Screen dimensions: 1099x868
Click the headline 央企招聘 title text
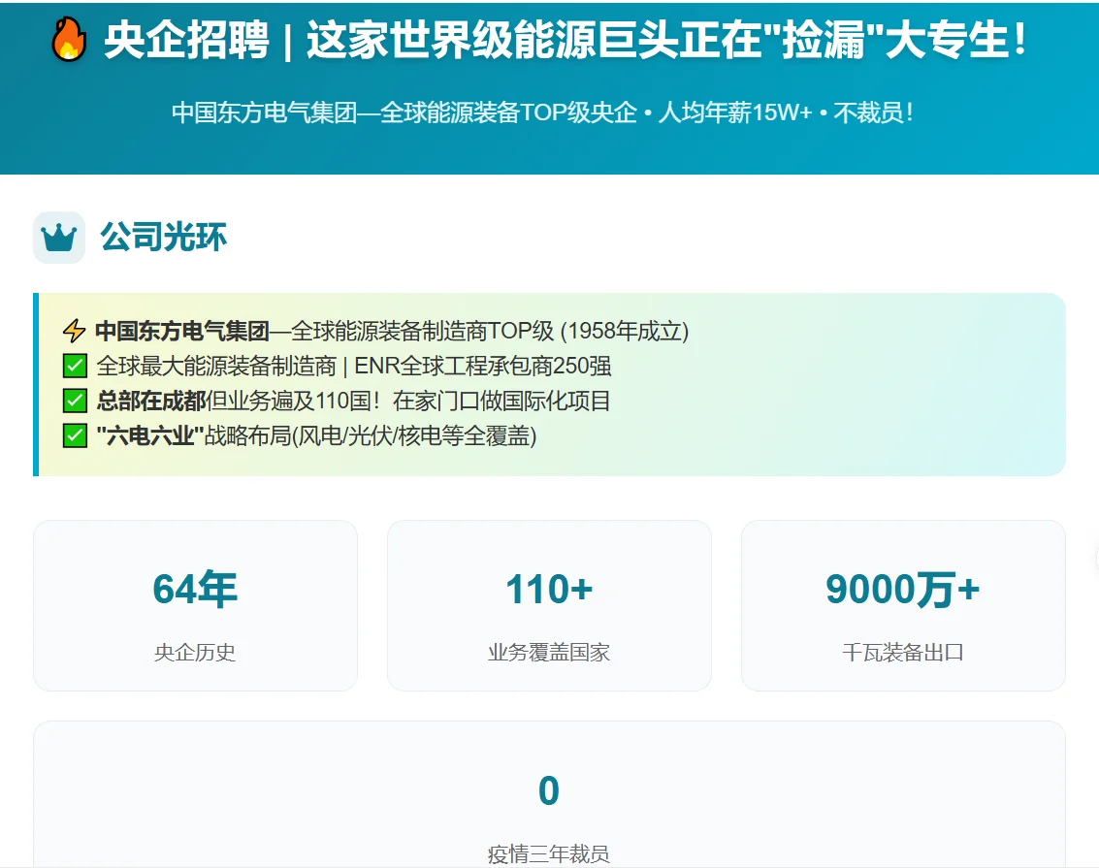point(566,39)
